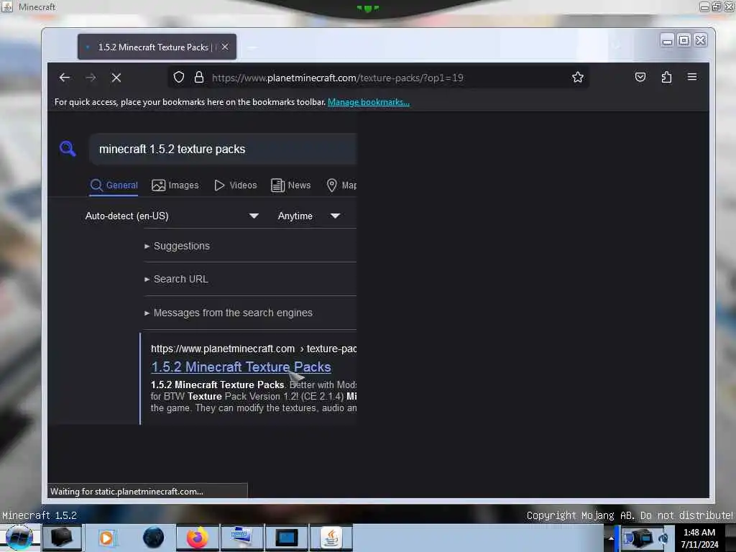Switch to the Images search tab
The height and width of the screenshot is (552, 736).
(x=175, y=185)
